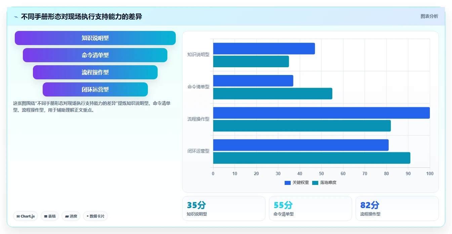Click the 图表分析 label in header
This screenshot has width=452, height=234.
coord(429,16)
